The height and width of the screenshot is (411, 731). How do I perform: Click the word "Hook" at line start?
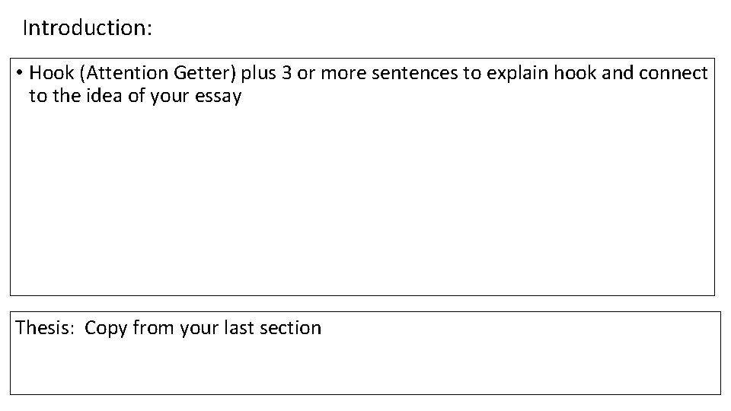51,73
